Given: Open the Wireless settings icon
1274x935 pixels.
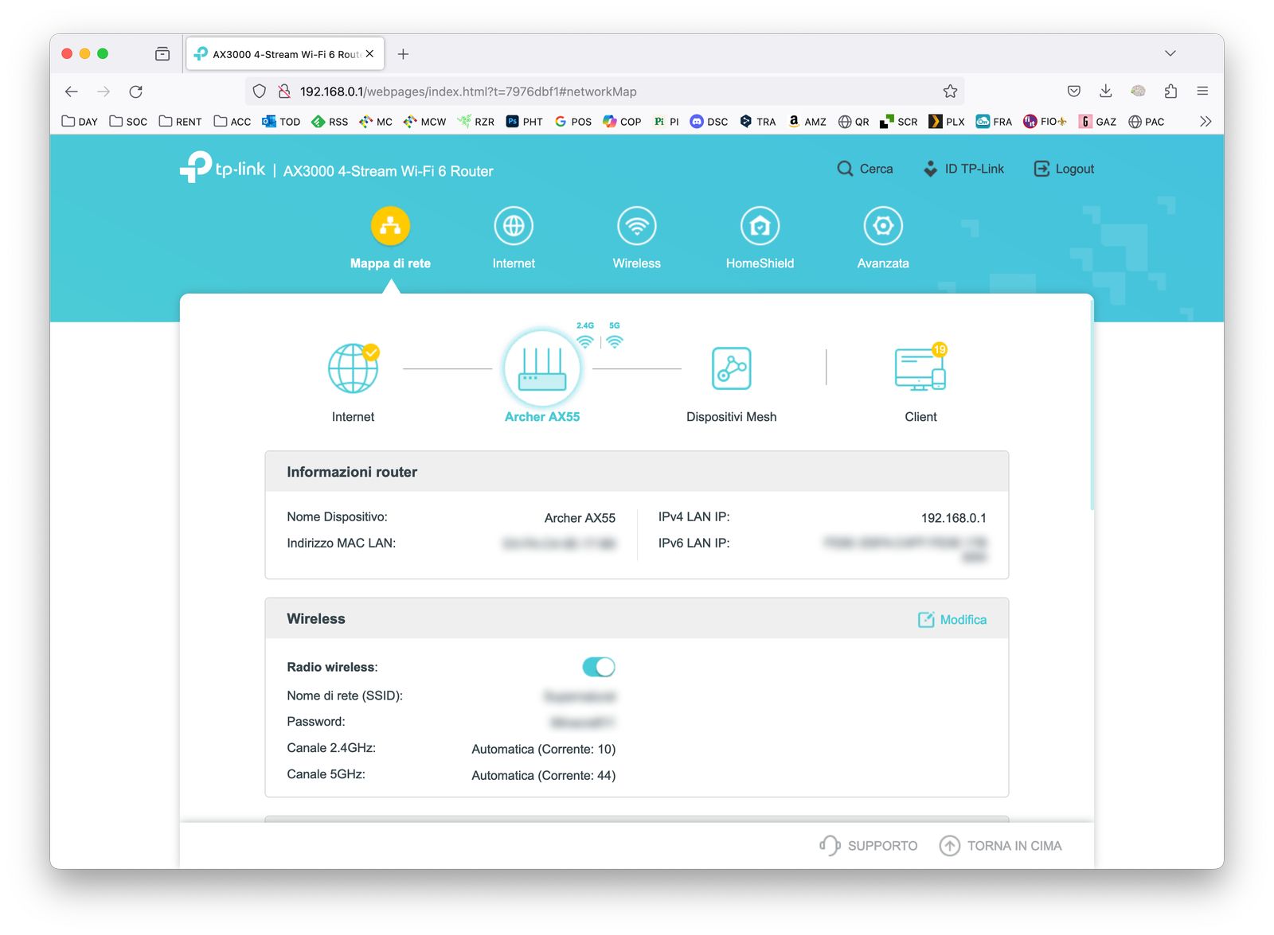Looking at the screenshot, I should pyautogui.click(x=637, y=226).
